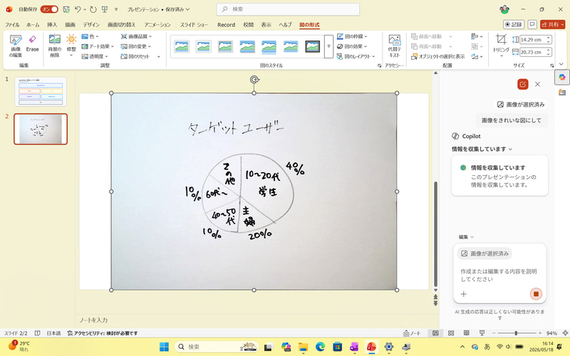Close the Copilot pane with X
Screen dimensions: 570x356
538,84
